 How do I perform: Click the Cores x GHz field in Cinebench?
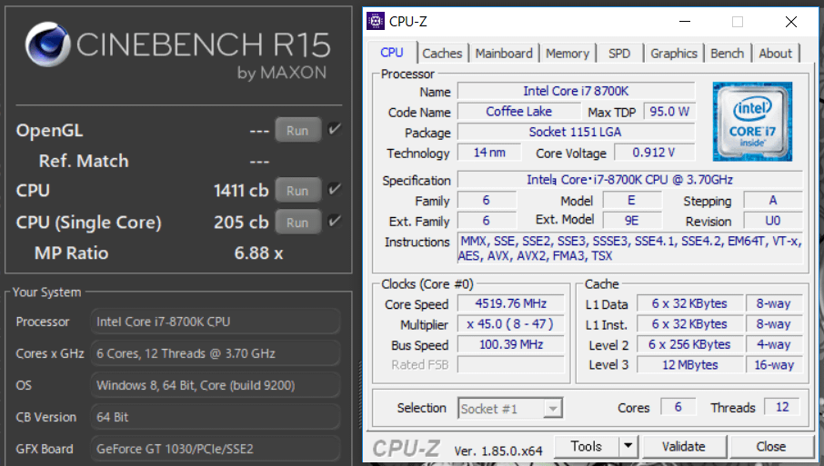pos(216,353)
